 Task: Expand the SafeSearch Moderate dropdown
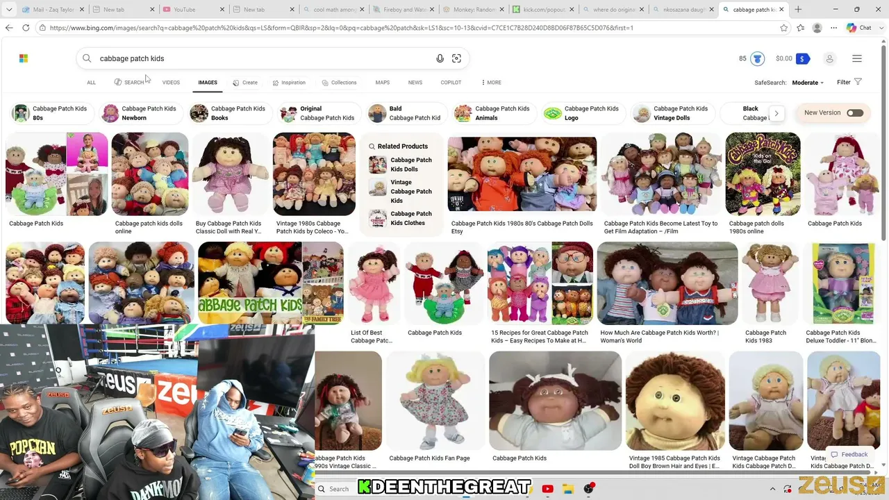click(808, 83)
